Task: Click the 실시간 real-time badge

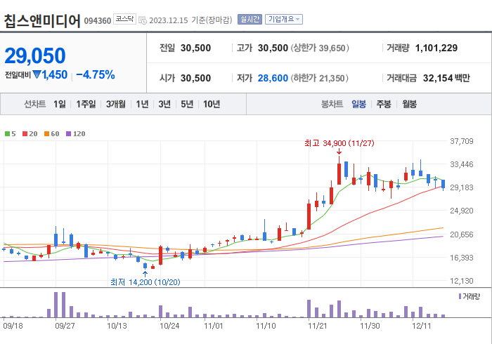Action: tap(250, 20)
